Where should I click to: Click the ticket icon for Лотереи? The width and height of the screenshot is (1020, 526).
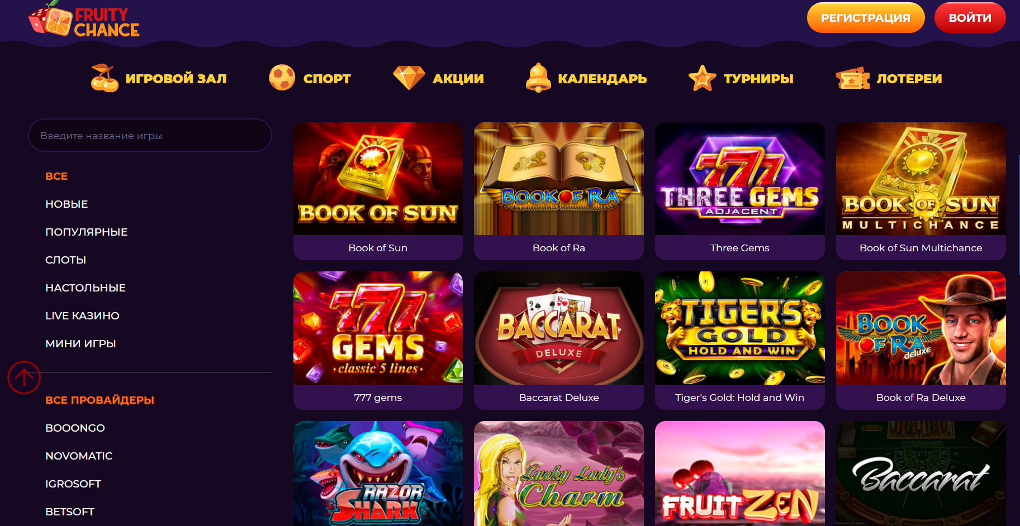click(852, 78)
